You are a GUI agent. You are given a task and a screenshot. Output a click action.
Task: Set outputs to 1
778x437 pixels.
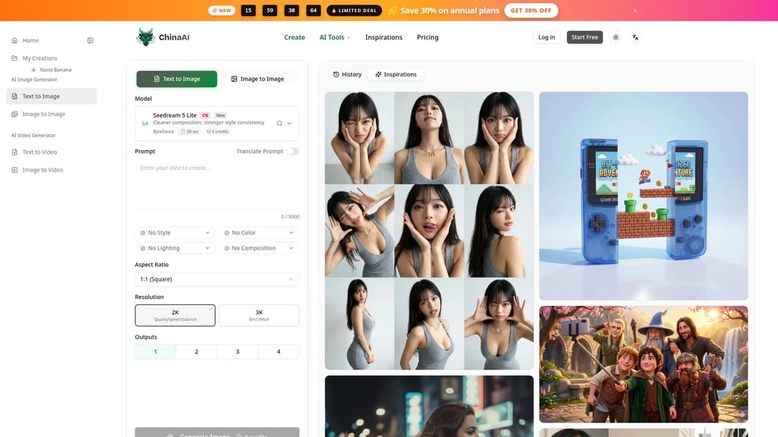tap(155, 351)
